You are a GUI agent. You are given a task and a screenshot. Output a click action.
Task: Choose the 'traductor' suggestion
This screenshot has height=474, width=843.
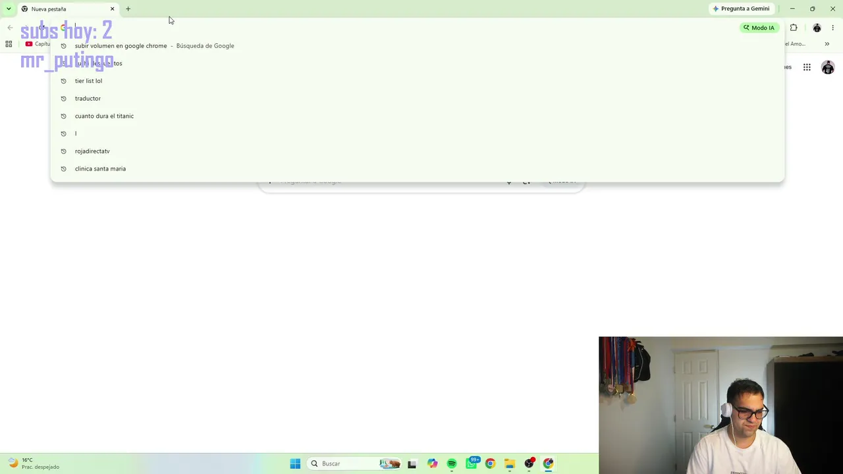[417, 99]
